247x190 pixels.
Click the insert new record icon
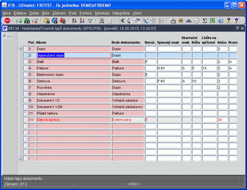19,21
